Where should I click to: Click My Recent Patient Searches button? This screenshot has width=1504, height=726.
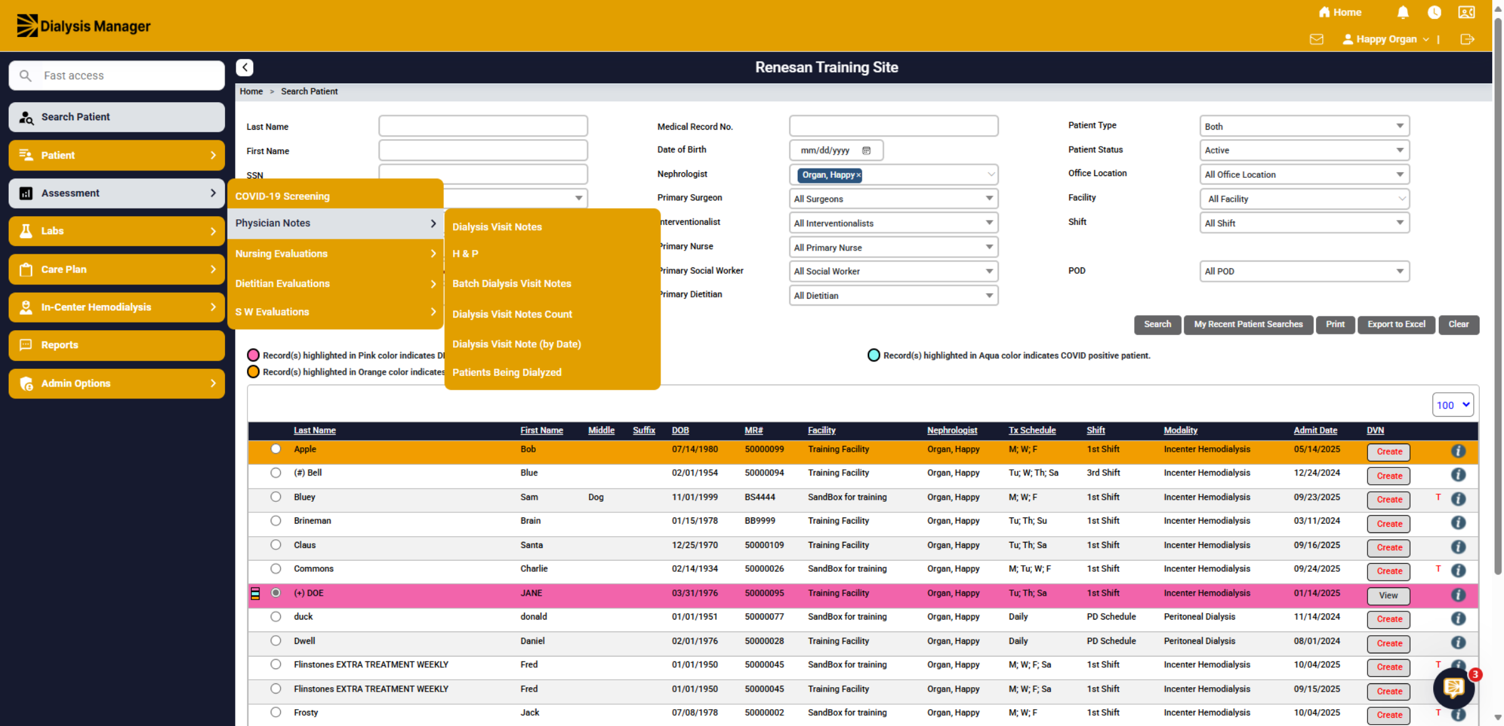click(x=1248, y=324)
